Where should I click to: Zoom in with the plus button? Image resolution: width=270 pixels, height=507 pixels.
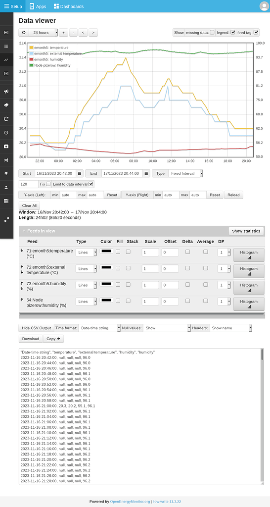(x=63, y=32)
